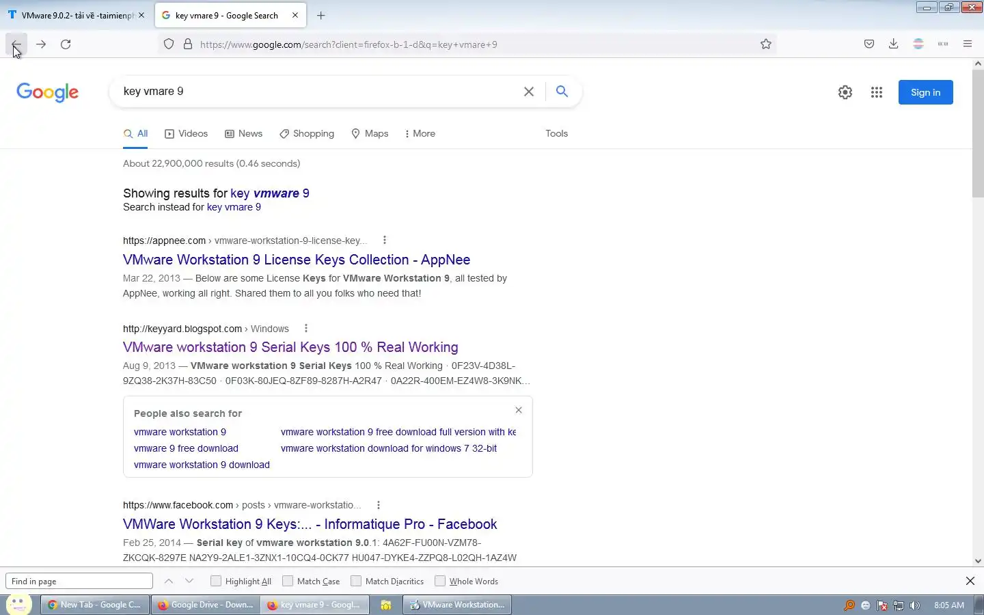
Task: Click the Firefox address bar URL
Action: tap(348, 44)
